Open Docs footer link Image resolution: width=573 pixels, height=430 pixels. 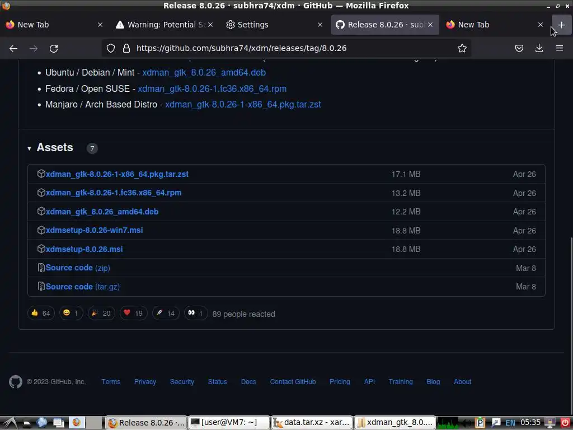(248, 382)
